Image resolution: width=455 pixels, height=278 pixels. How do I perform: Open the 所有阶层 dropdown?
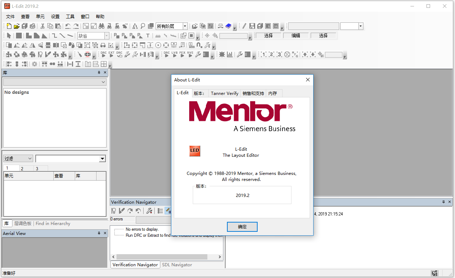pos(185,26)
